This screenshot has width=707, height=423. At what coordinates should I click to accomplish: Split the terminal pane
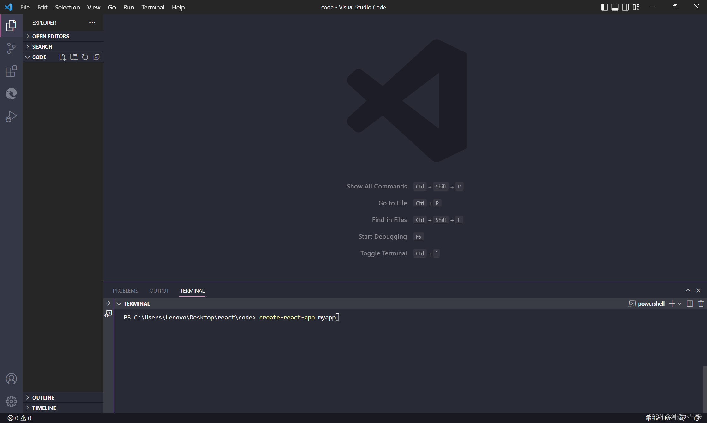pos(690,303)
